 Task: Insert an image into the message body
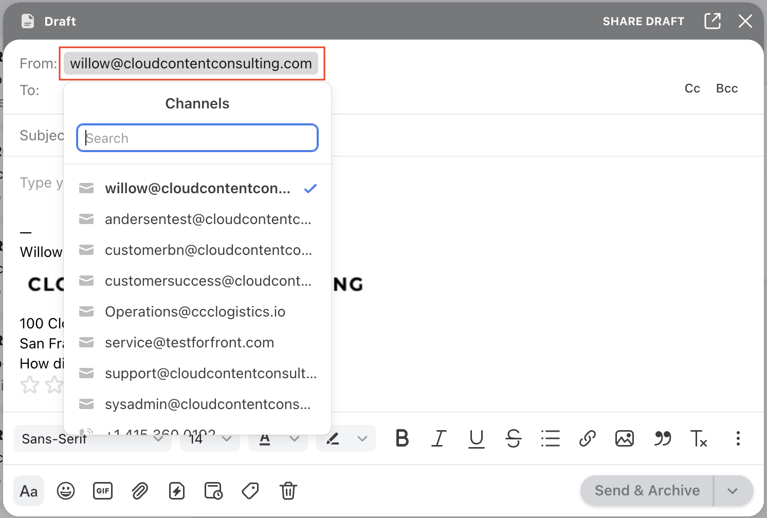pos(624,438)
